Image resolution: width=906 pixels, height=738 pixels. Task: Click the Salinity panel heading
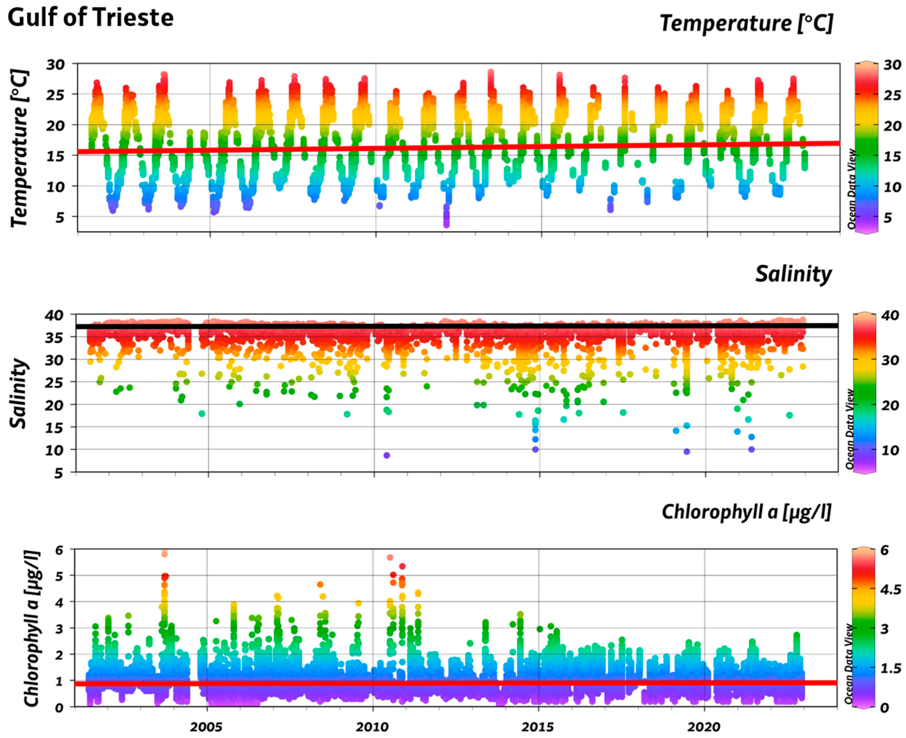793,274
